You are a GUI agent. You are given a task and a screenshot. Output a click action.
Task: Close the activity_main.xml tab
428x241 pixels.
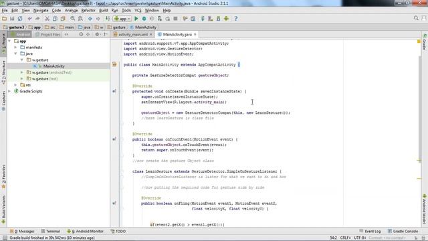tap(150, 34)
